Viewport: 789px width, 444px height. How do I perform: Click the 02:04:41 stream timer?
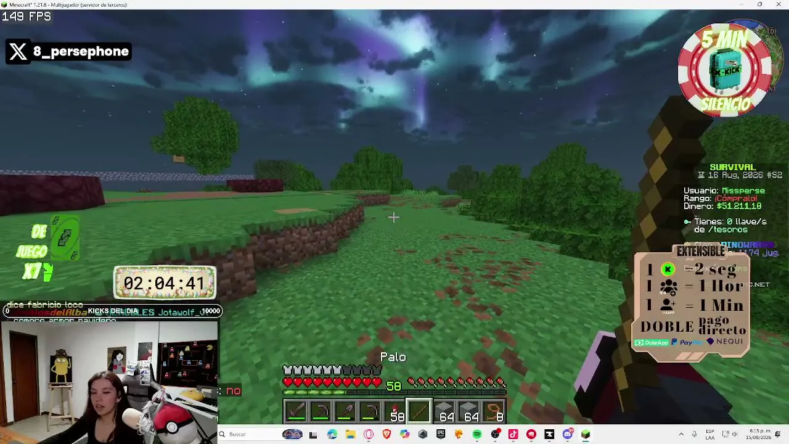165,283
